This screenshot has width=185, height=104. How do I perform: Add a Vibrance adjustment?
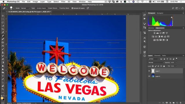click(x=167, y=33)
